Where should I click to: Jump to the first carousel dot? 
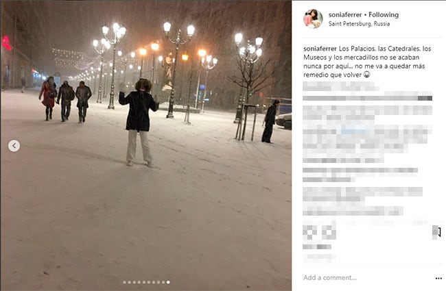(x=125, y=282)
